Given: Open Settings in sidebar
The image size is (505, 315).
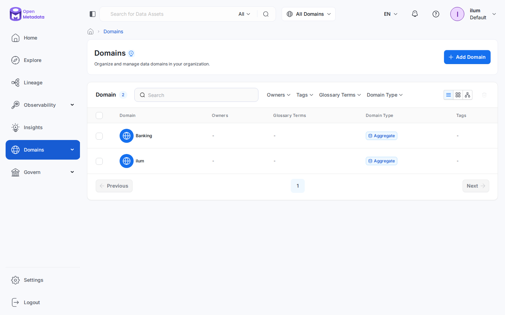Looking at the screenshot, I should tap(43, 280).
